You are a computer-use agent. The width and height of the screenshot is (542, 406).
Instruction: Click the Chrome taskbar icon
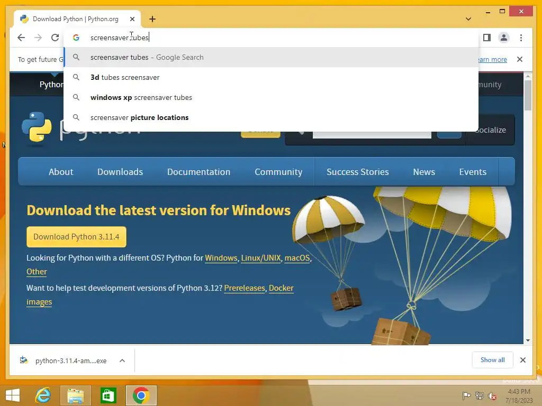[x=141, y=395]
